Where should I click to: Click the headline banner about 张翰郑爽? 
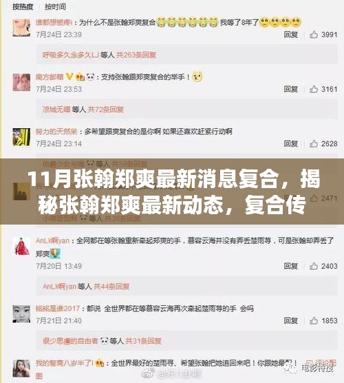pos(172,191)
